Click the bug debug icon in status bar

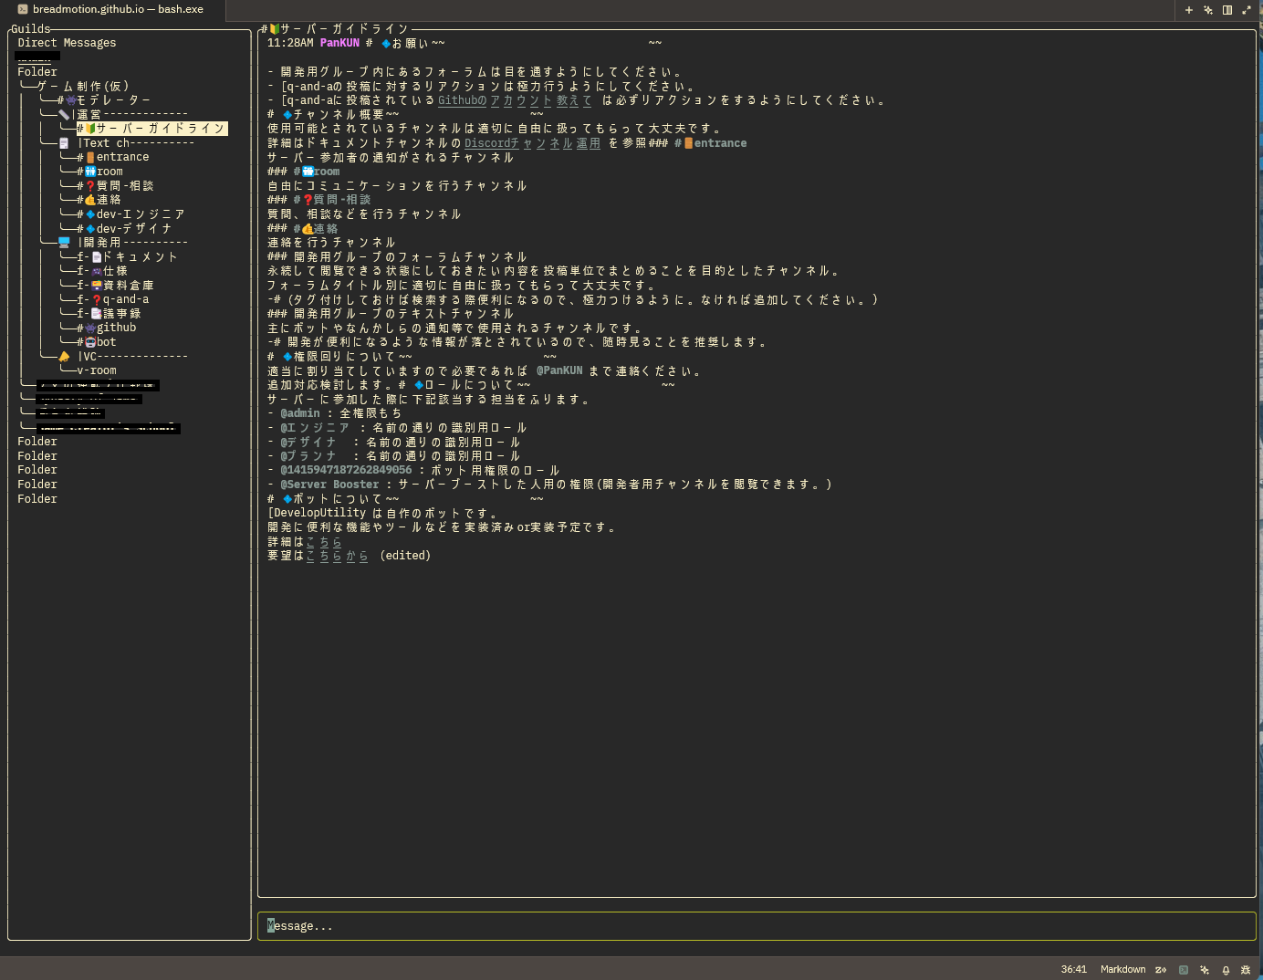(1246, 970)
